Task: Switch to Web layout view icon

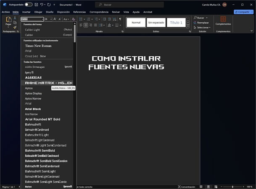Action: [216, 186]
